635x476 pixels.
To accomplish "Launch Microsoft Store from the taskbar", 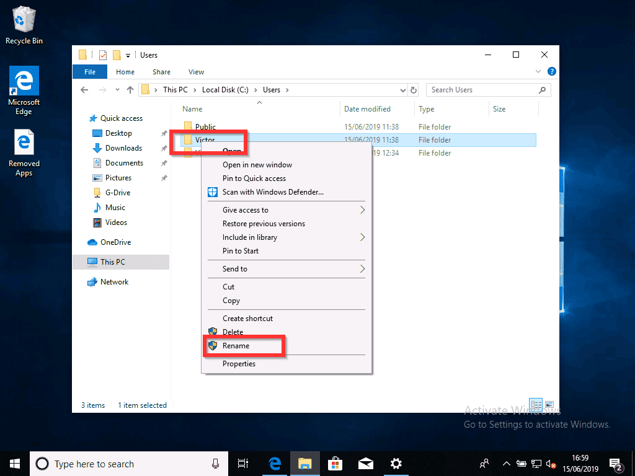I will 335,464.
